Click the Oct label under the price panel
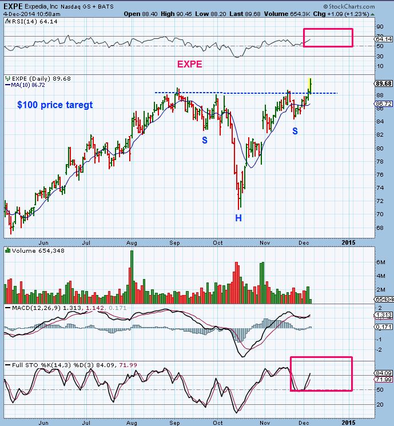The height and width of the screenshot is (426, 394). (218, 242)
